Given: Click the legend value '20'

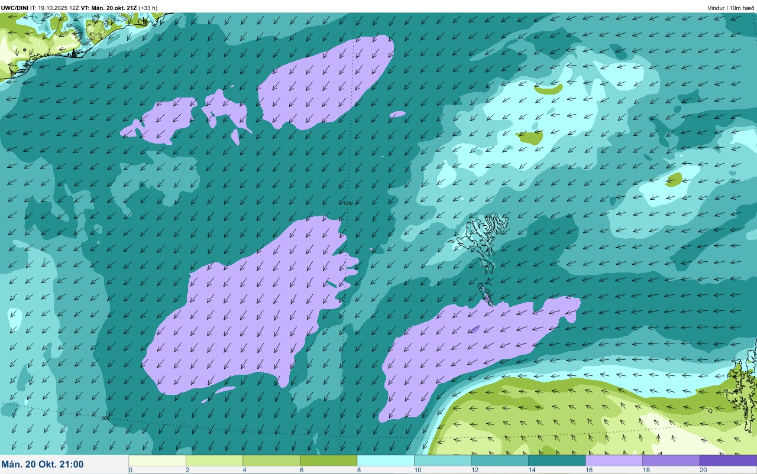Looking at the screenshot, I should click(x=703, y=470).
